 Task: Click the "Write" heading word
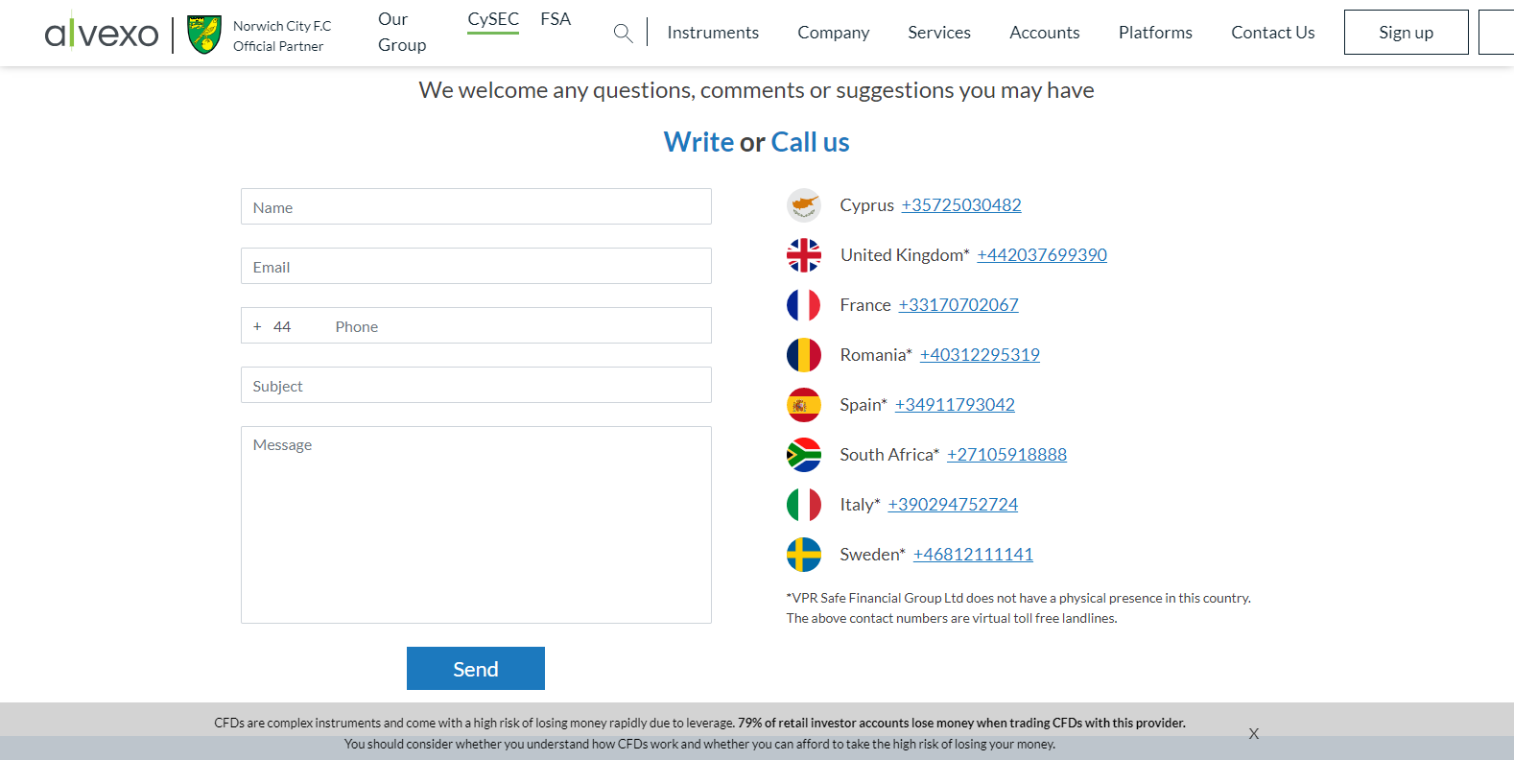click(x=698, y=142)
